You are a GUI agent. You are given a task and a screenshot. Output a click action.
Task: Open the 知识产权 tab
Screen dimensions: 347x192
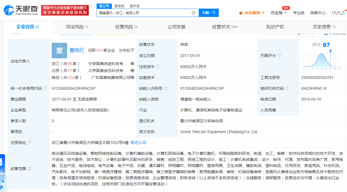point(275,27)
